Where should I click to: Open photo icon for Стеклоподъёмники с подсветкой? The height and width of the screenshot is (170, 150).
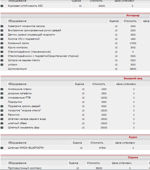(2, 56)
